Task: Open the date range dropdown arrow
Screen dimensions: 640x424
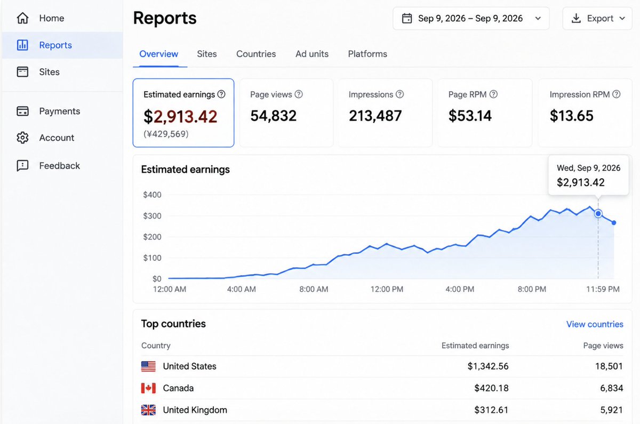Action: (x=538, y=19)
